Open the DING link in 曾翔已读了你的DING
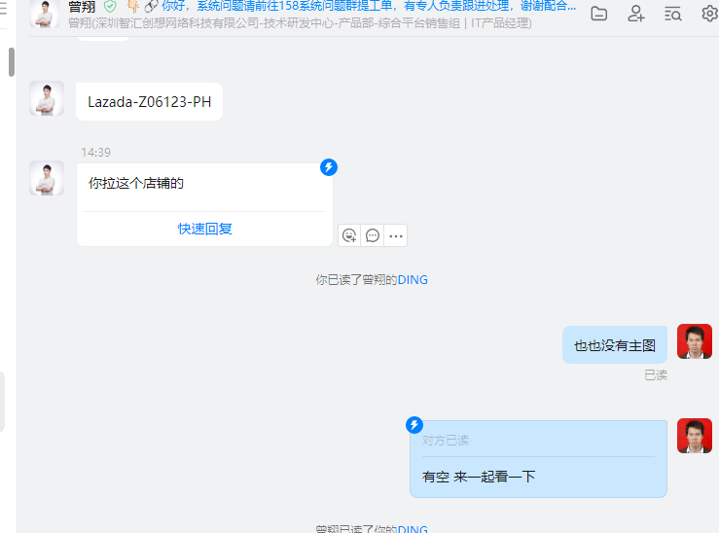719x533 pixels. coord(413,529)
